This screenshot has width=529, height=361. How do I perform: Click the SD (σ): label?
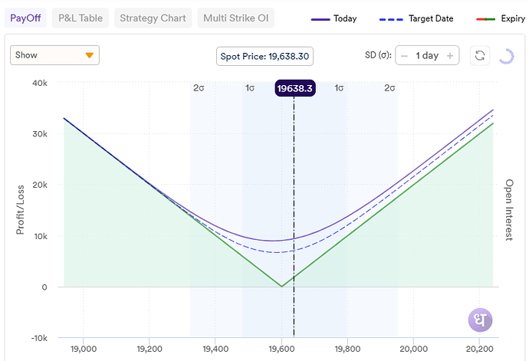point(378,55)
